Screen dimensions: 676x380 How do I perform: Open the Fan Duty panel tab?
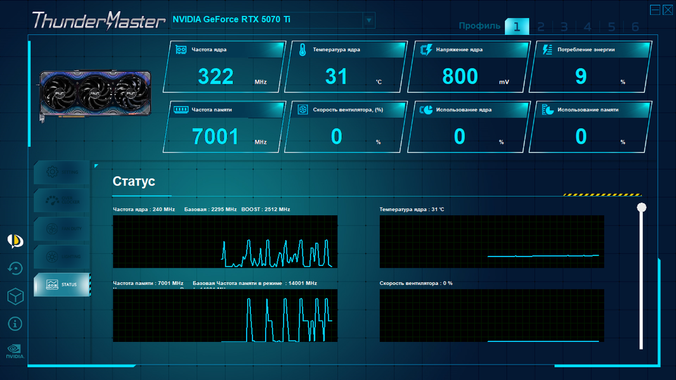(62, 229)
